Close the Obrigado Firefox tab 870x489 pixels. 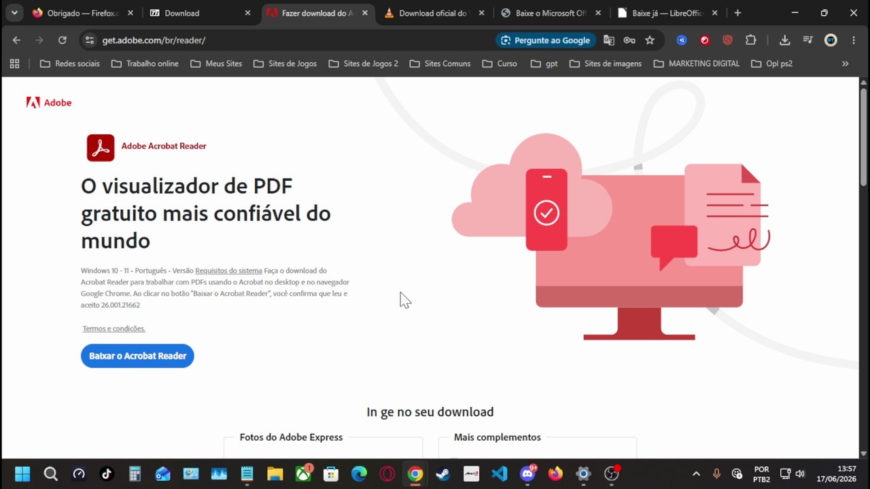click(x=130, y=13)
